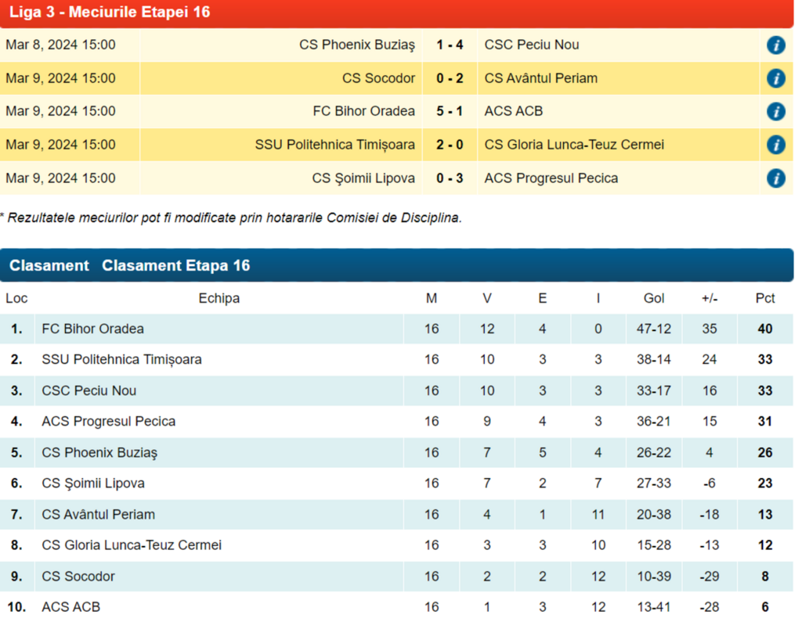
Task: View info icon for SSU Politehnica Timișoara match
Action: point(775,145)
